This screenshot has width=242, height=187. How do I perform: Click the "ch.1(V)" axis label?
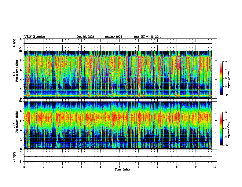click(14, 43)
